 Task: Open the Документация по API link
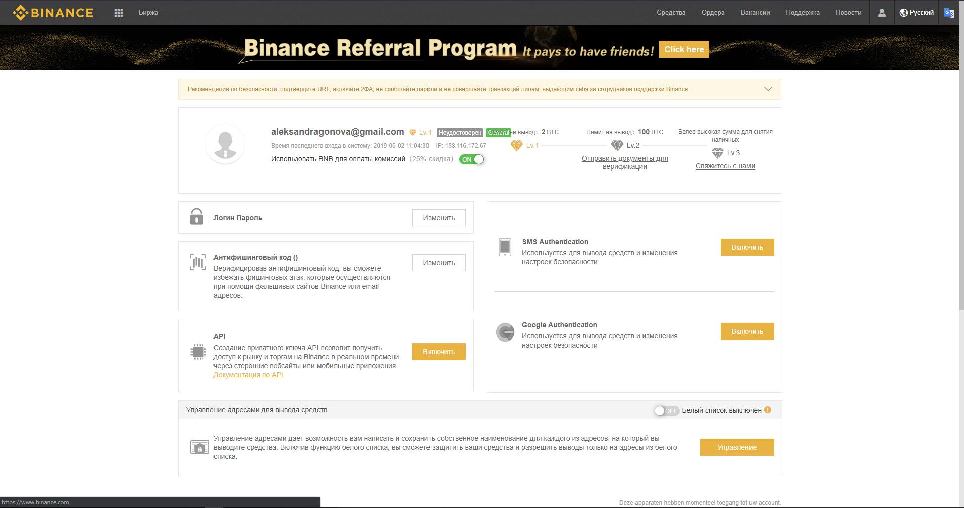[249, 375]
